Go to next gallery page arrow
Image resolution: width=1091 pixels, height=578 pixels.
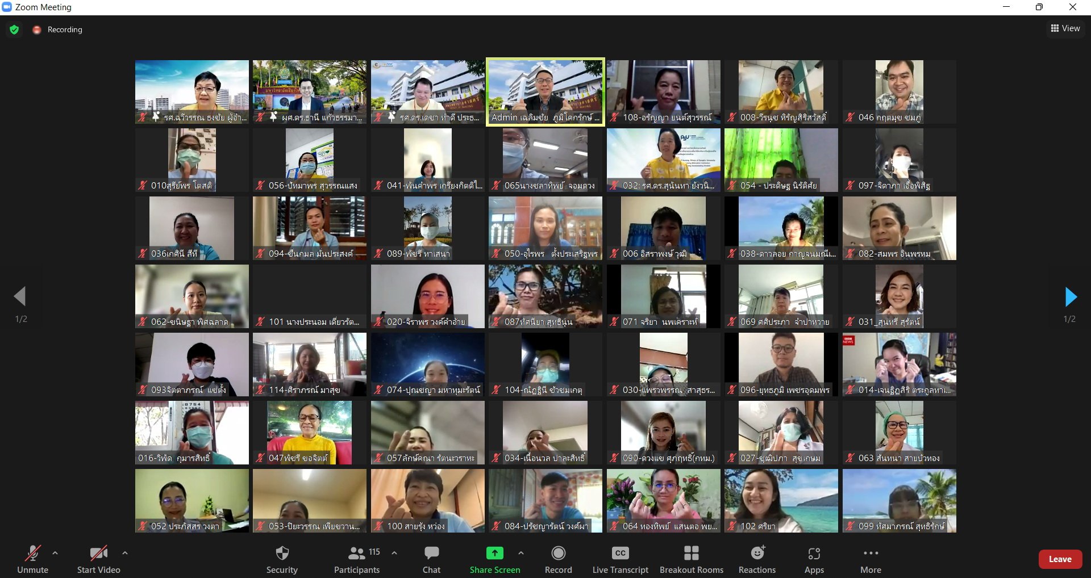point(1071,296)
